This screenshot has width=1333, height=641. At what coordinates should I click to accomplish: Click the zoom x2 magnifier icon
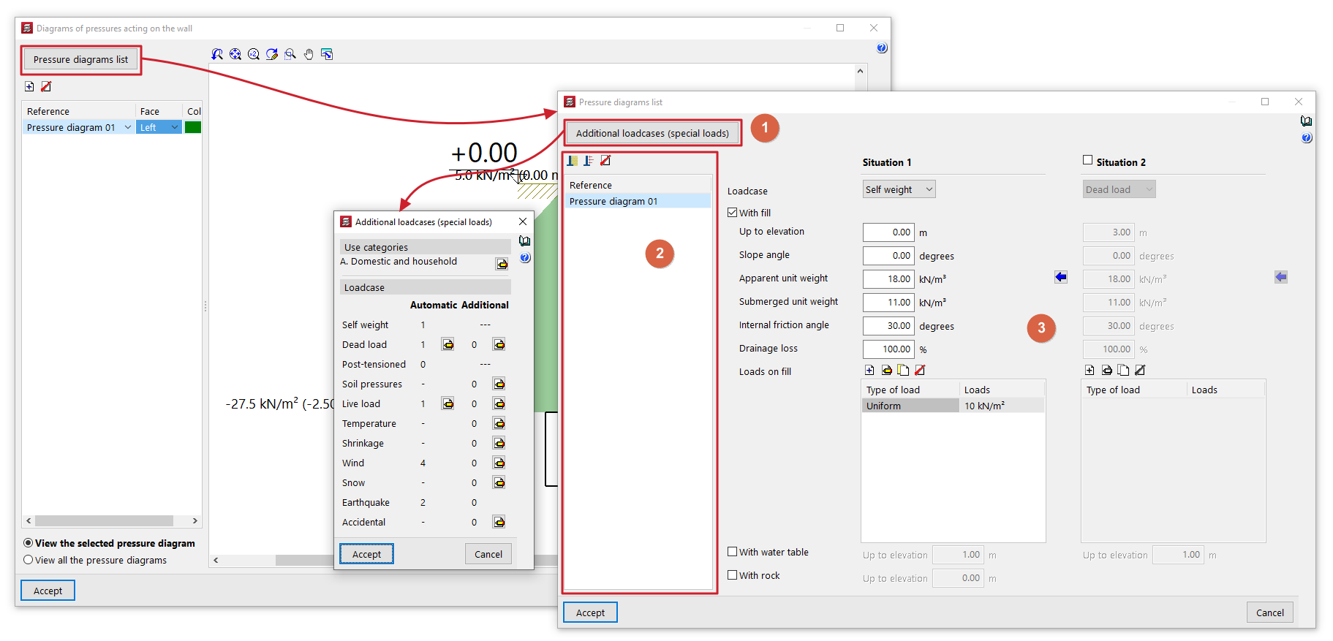254,54
